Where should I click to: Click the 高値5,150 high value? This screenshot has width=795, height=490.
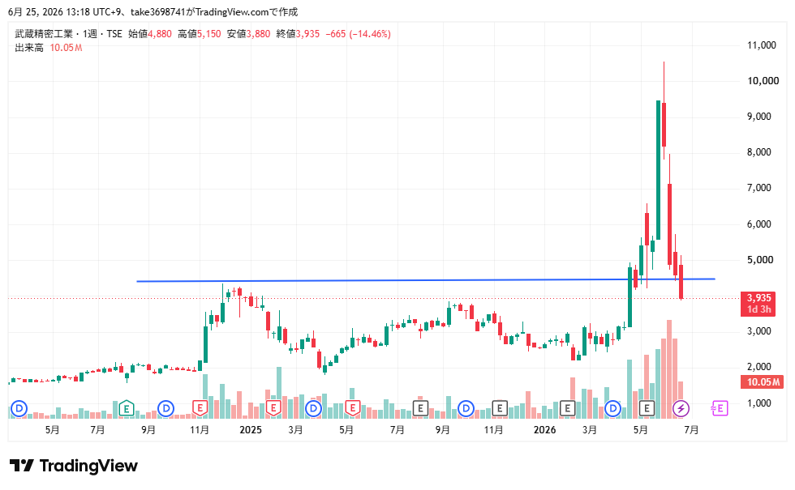point(200,34)
